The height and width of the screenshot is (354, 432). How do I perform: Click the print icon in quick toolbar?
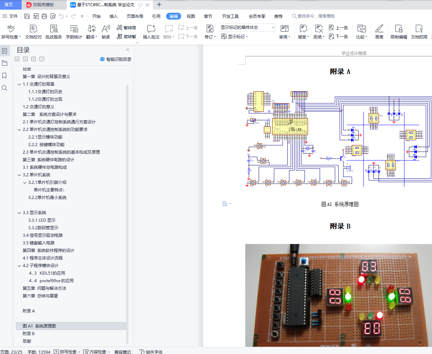pyautogui.click(x=44, y=16)
